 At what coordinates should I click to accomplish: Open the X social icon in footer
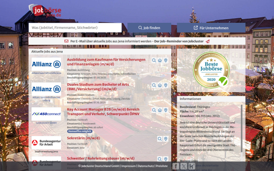pyautogui.click(x=184, y=166)
